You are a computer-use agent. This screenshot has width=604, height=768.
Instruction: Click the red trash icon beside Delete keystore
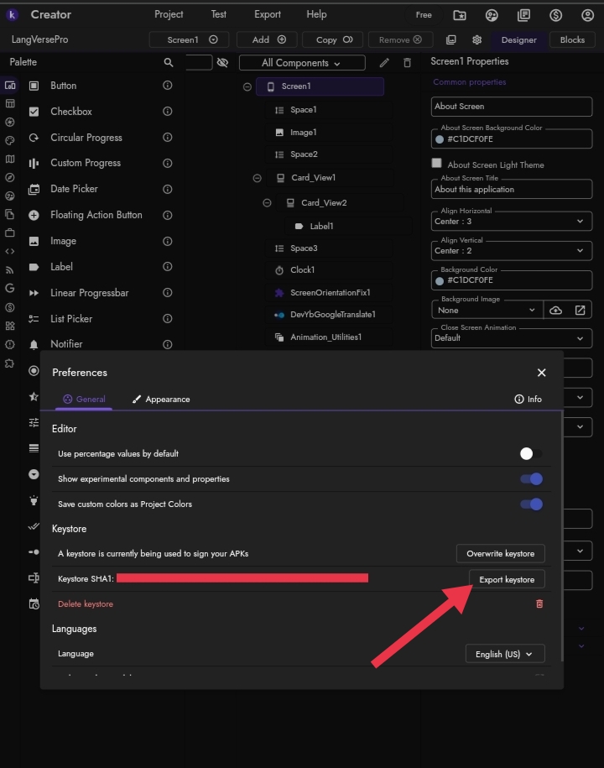coord(539,603)
